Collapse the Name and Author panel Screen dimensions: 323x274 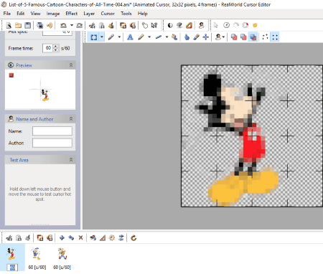point(71,119)
